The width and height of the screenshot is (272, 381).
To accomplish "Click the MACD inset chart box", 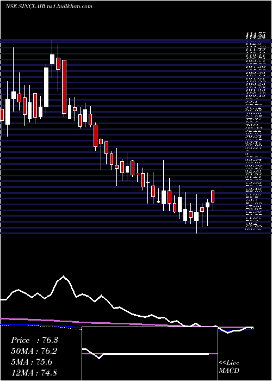I will click(x=150, y=354).
